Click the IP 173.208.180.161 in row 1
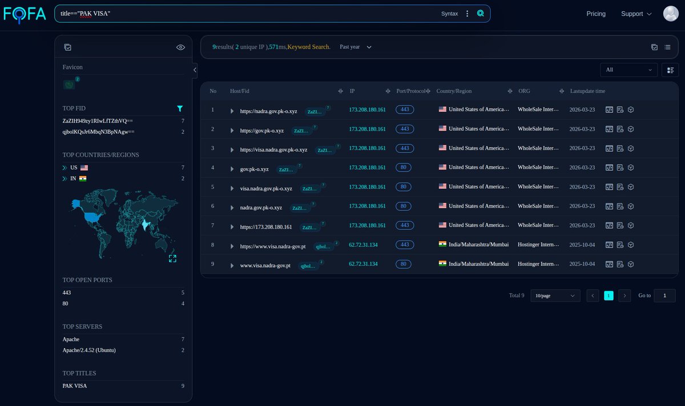This screenshot has width=685, height=406. coord(367,109)
